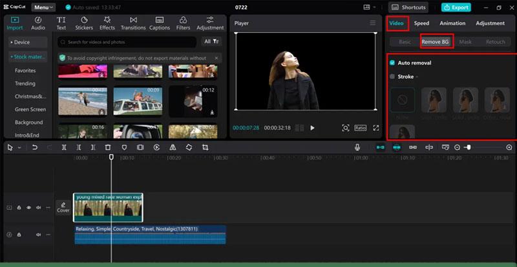The width and height of the screenshot is (517, 267).
Task: Open more options for the audio track
Action: point(48,235)
